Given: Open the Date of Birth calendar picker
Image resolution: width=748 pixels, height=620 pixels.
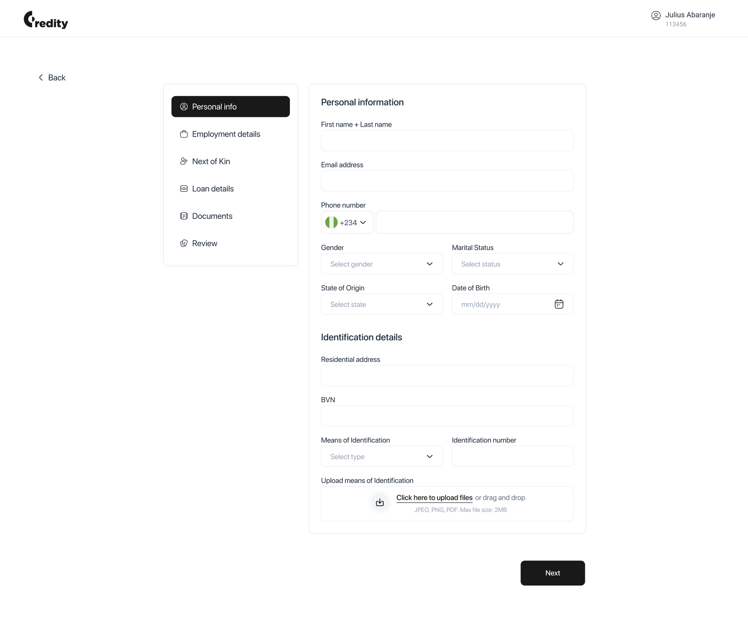Looking at the screenshot, I should tap(559, 304).
